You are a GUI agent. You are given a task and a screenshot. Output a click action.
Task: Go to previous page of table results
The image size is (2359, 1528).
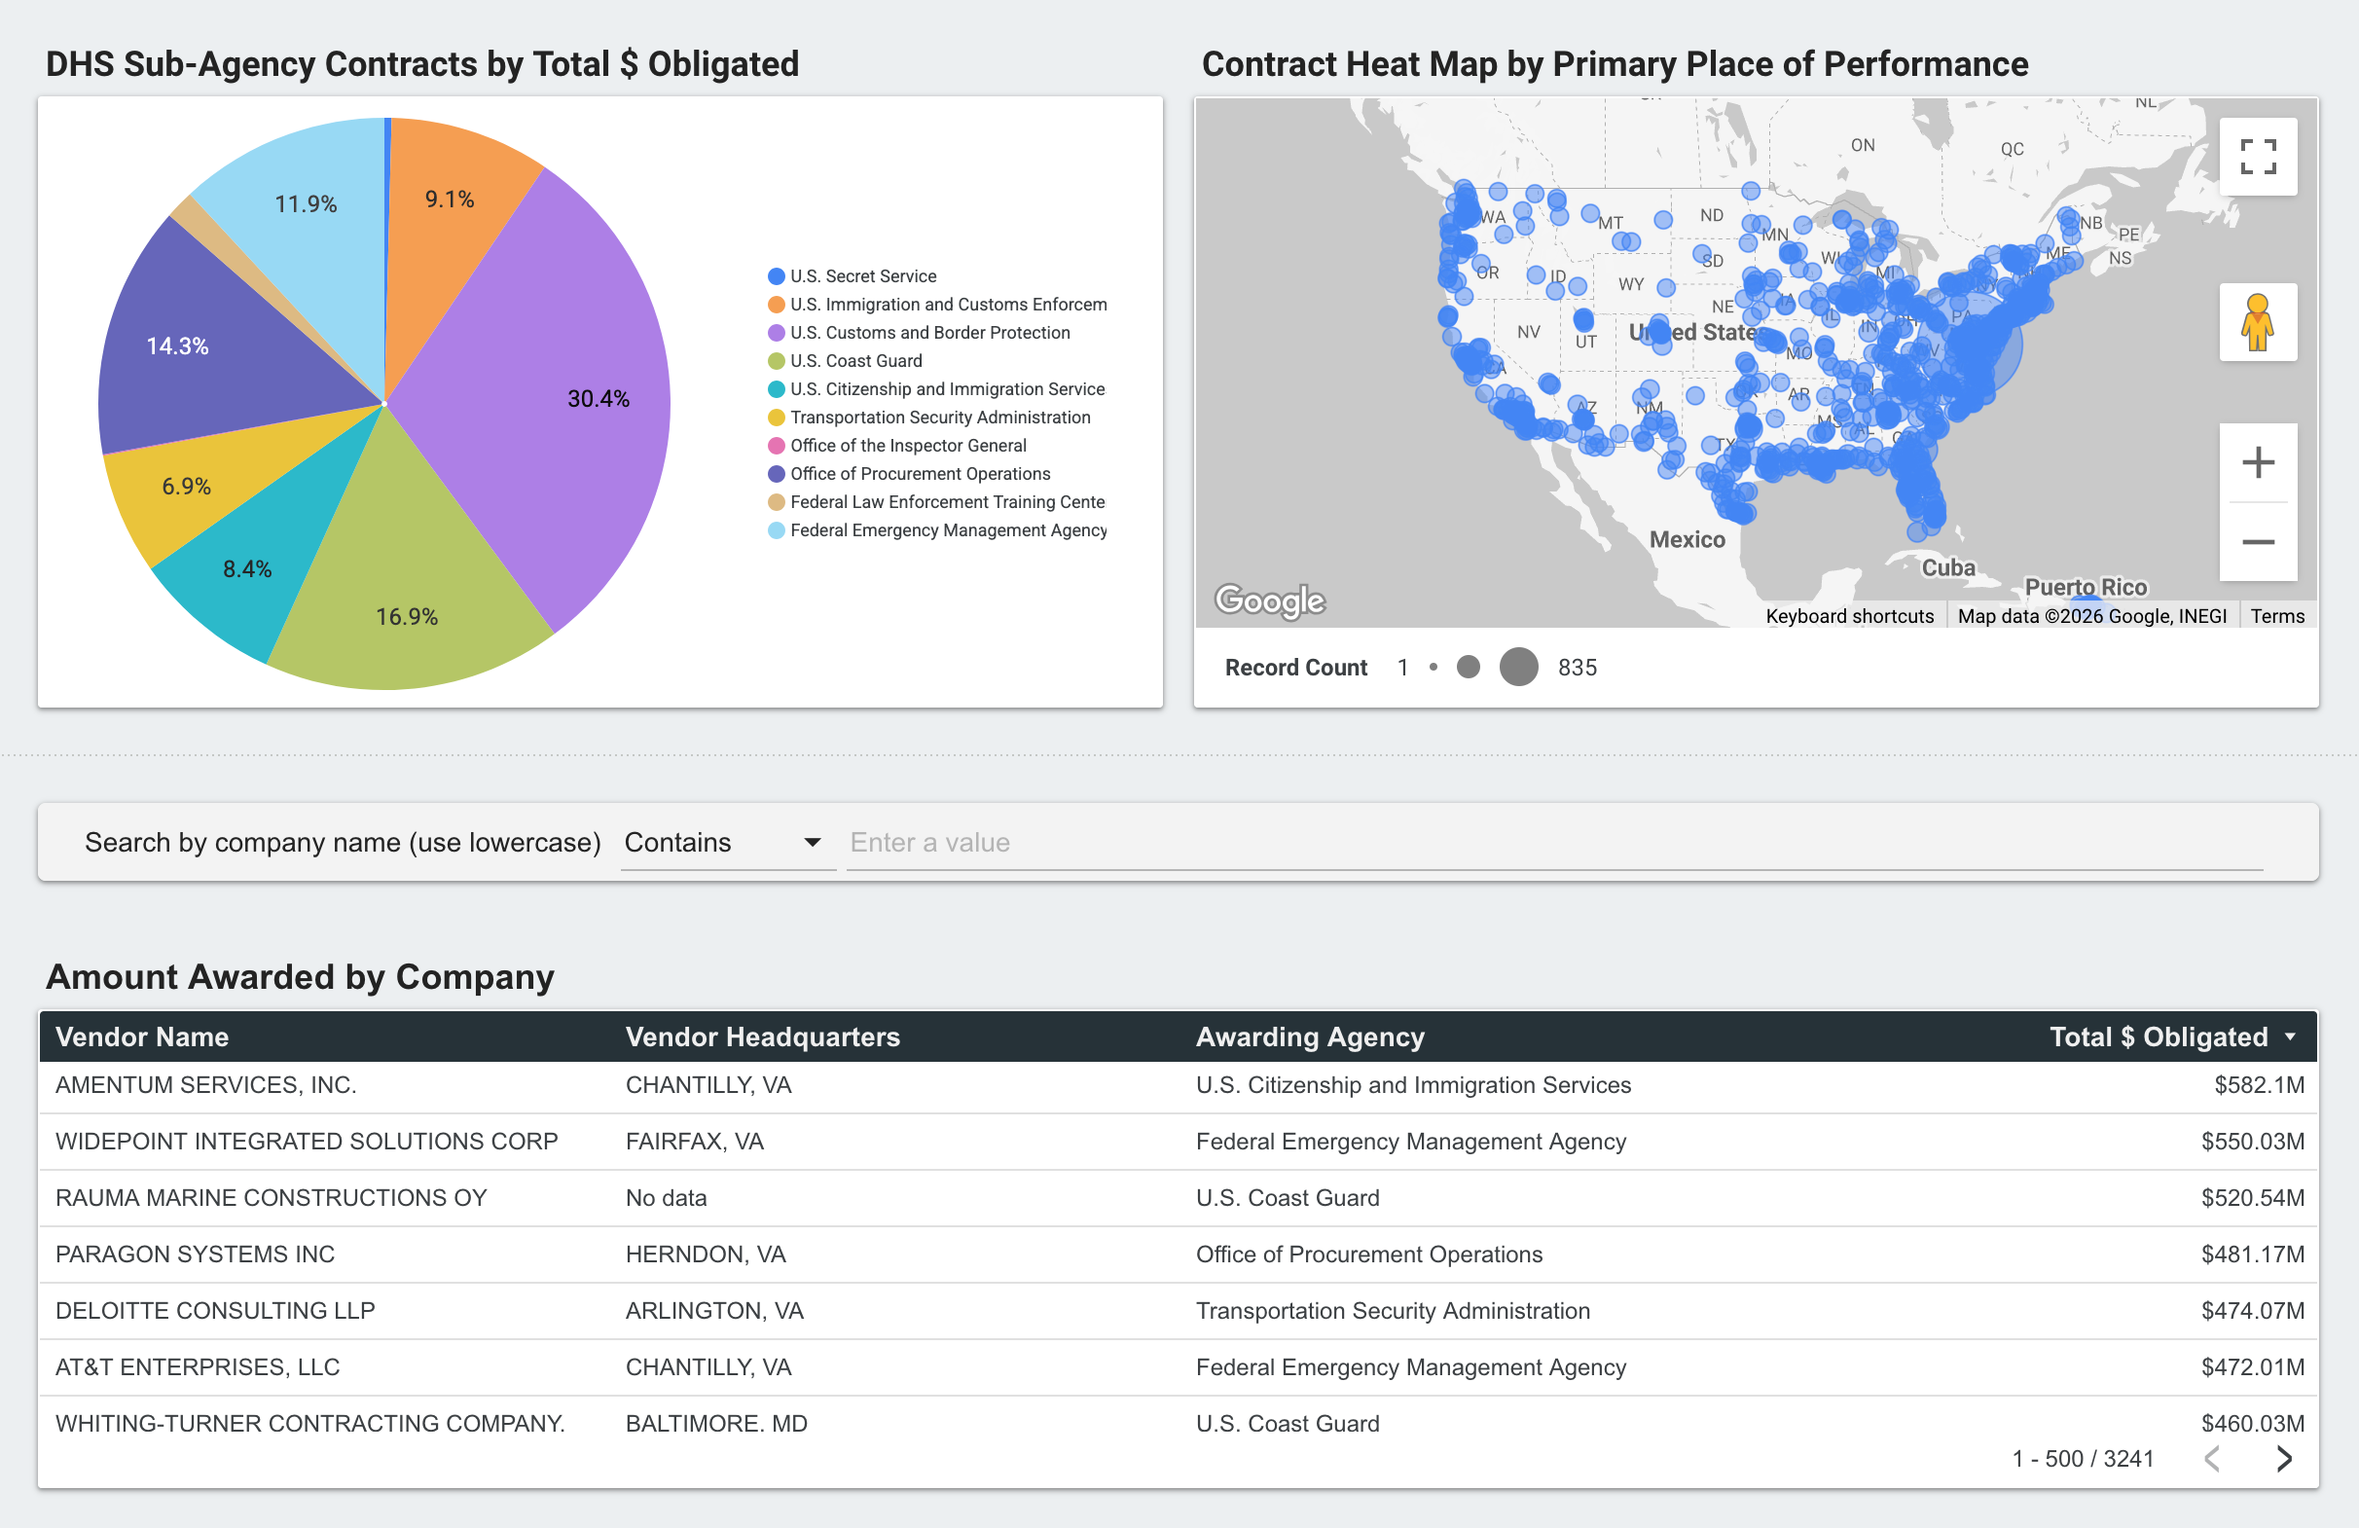tap(2212, 1458)
